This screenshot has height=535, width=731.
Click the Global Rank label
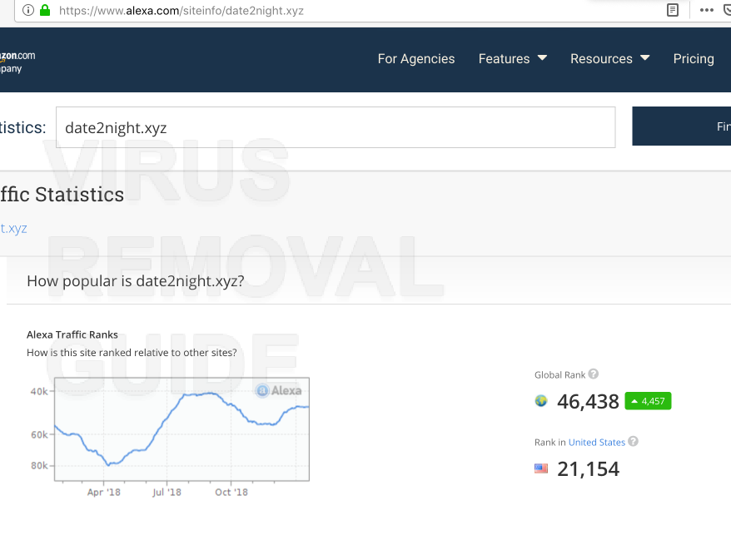coord(559,374)
